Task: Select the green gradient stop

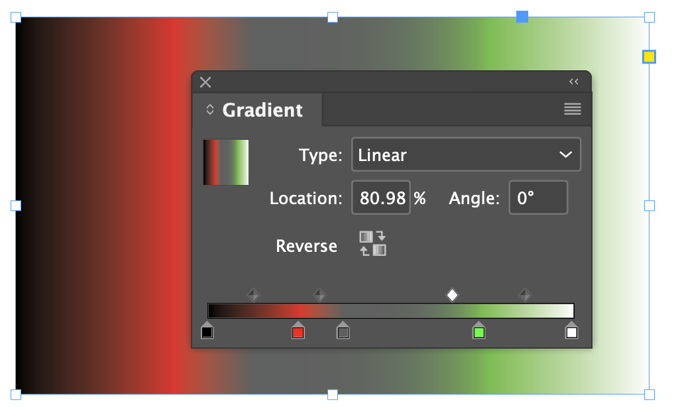Action: (479, 332)
